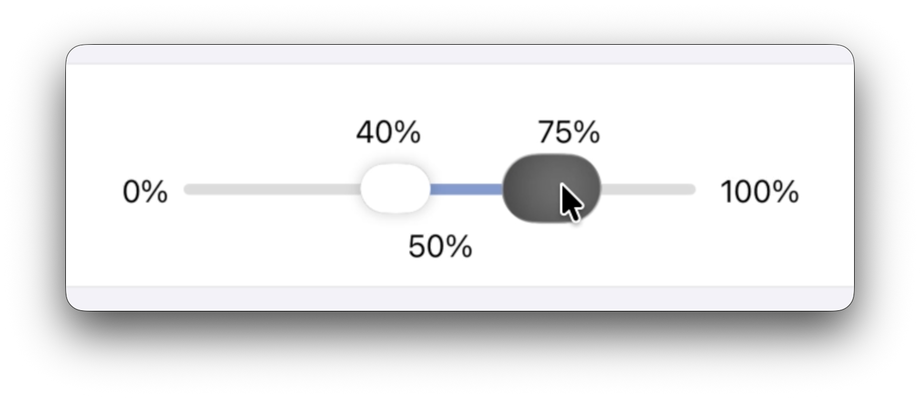Click the light gray strip below the slider panel

459,298
